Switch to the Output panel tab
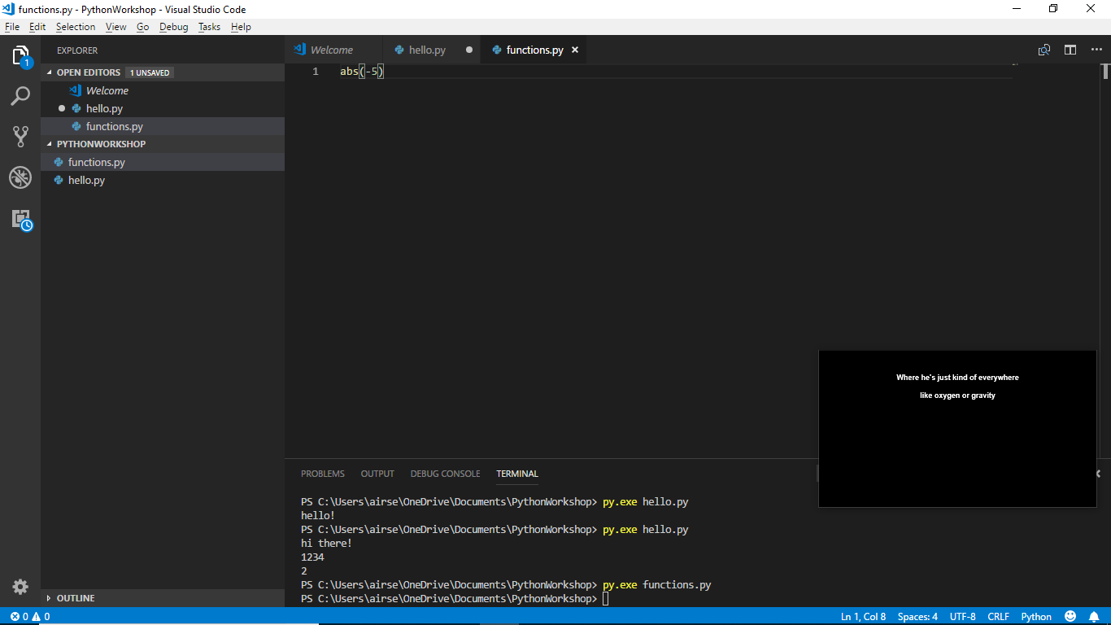This screenshot has width=1111, height=625. pyautogui.click(x=377, y=474)
